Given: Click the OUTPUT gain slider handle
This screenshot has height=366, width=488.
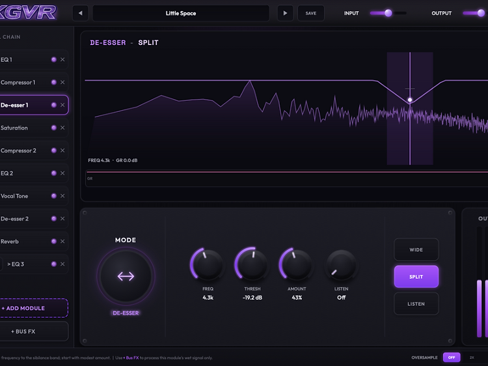Looking at the screenshot, I should click(x=481, y=13).
